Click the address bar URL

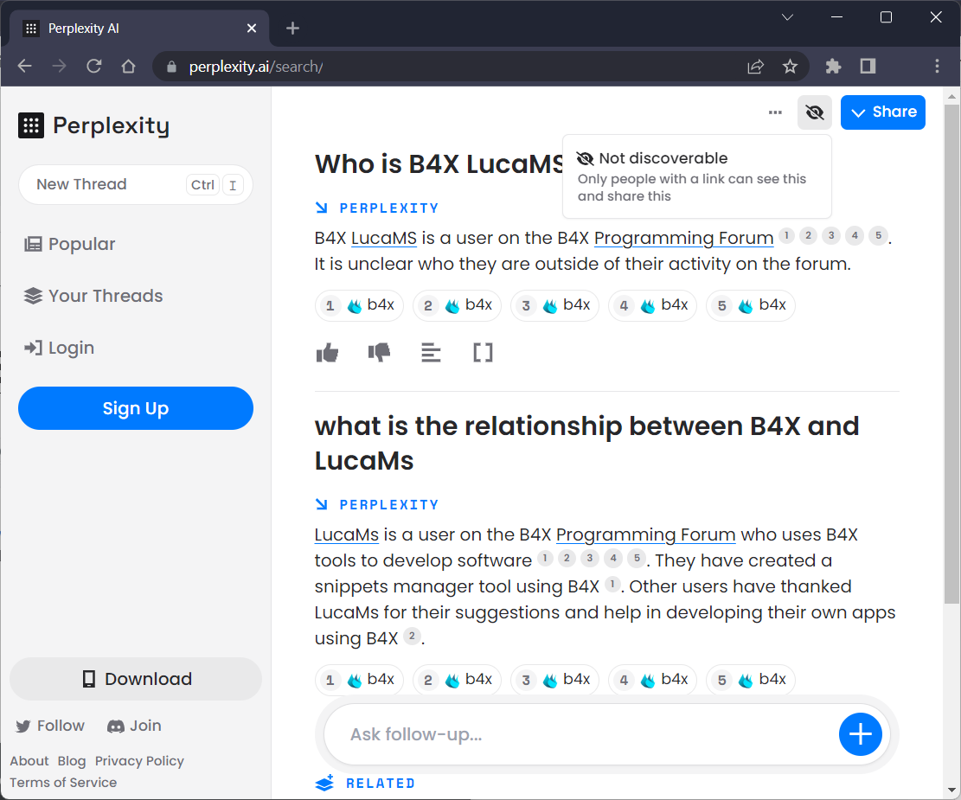tap(256, 67)
